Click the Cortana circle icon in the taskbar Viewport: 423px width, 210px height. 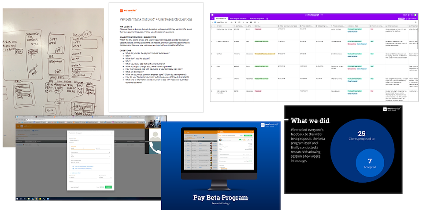click(21, 199)
